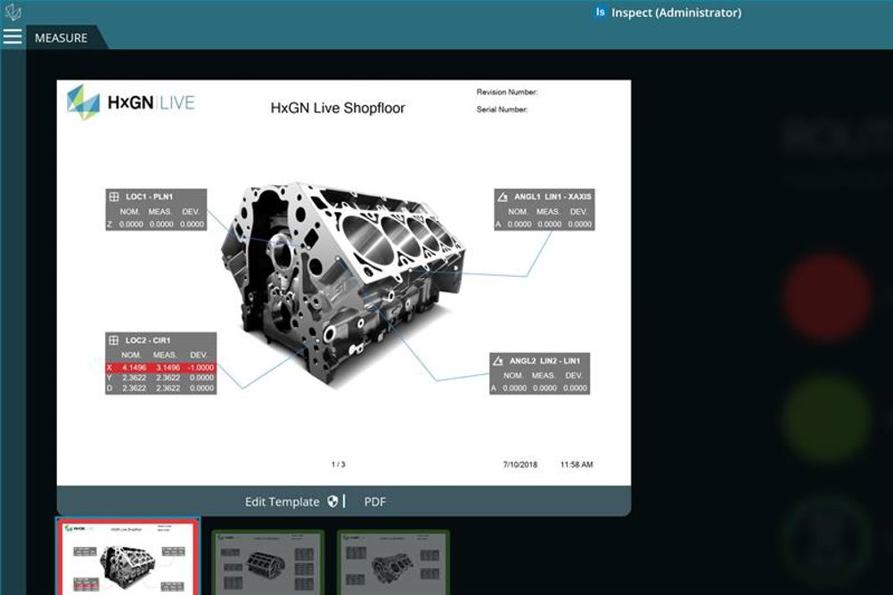Screen dimensions: 893x595
Task: Select the third report page thumbnail
Action: point(393,563)
